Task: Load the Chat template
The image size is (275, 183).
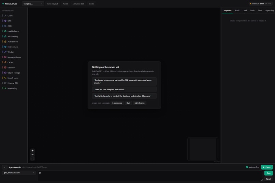Action: coord(128,103)
